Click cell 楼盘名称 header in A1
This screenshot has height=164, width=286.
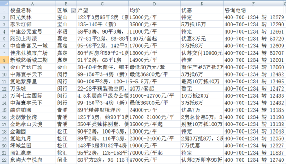(33, 10)
